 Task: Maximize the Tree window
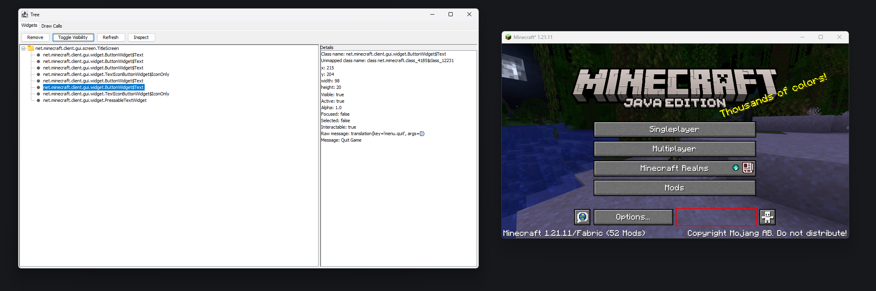click(x=451, y=14)
